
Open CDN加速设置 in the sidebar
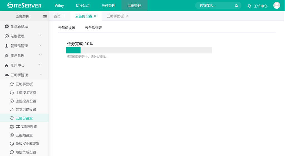click(26, 126)
